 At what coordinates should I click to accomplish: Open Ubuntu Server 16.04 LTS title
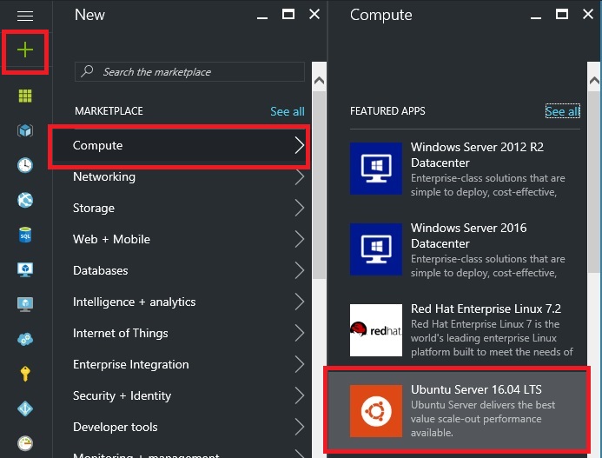(x=476, y=389)
